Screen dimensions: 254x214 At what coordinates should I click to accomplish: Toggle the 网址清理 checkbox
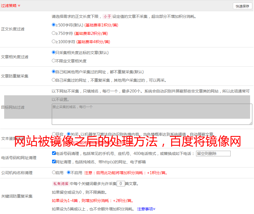point(54,161)
